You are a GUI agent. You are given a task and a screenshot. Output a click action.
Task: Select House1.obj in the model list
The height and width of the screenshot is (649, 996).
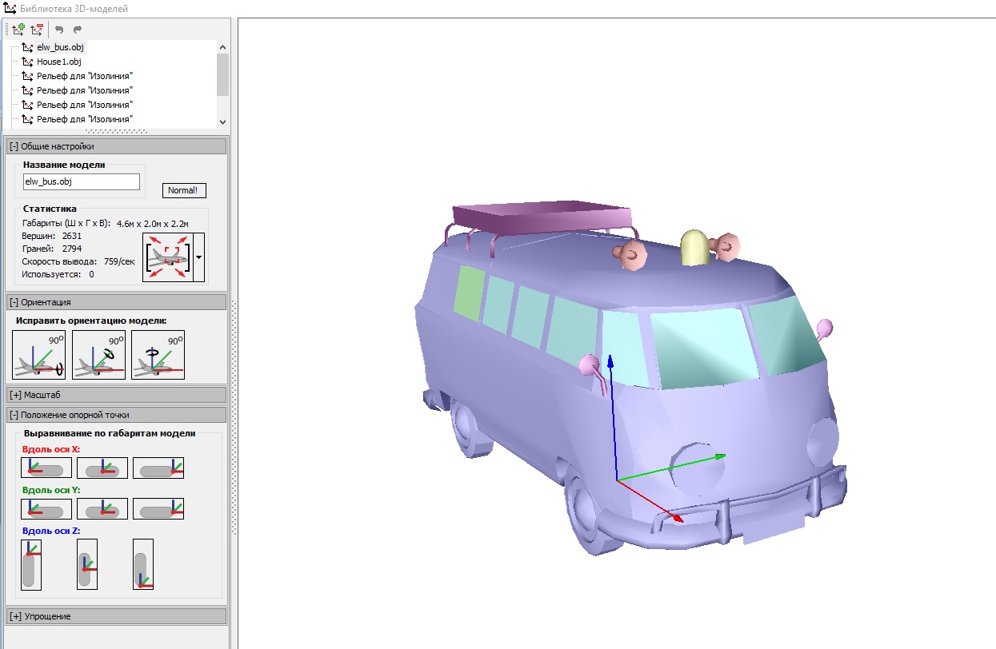tap(59, 62)
